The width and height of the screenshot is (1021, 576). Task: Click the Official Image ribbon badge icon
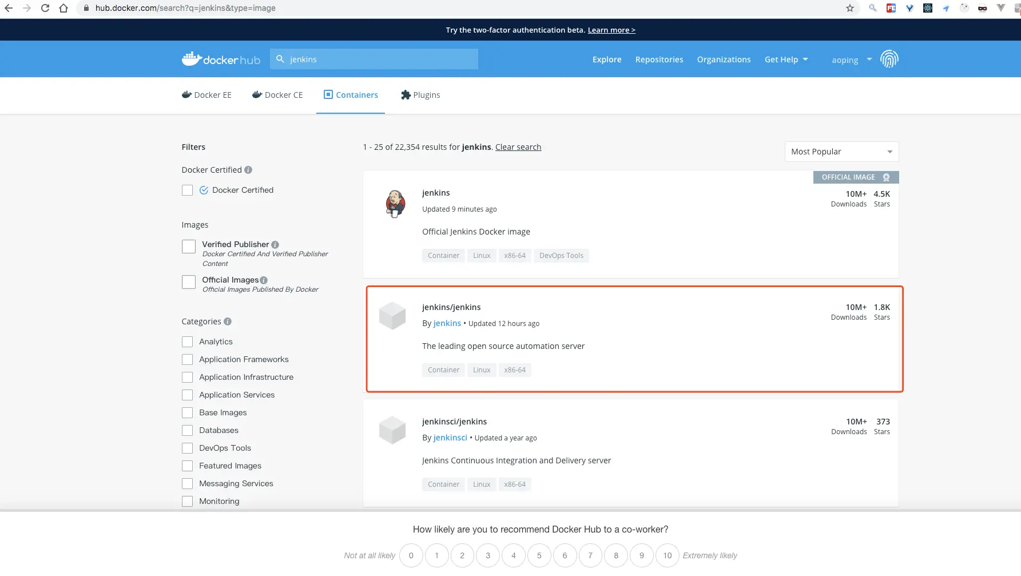(886, 177)
